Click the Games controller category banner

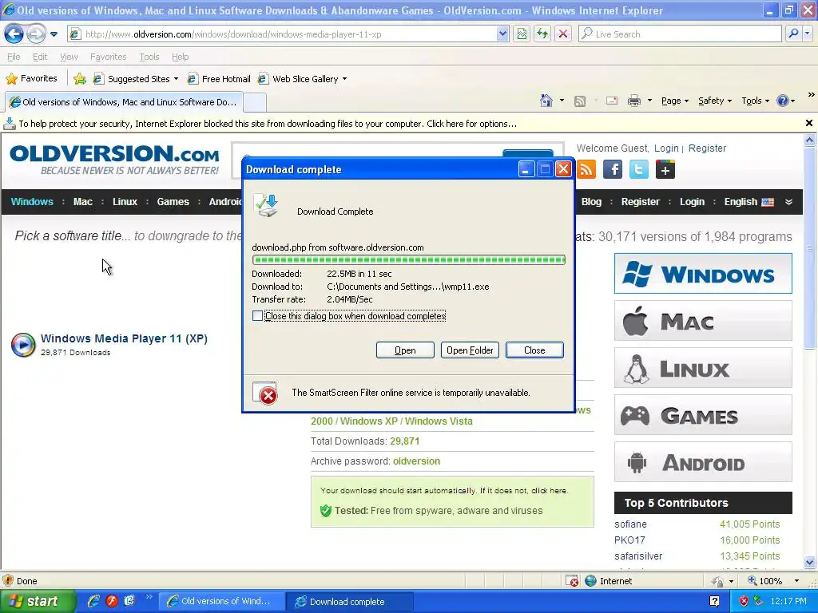tap(703, 415)
